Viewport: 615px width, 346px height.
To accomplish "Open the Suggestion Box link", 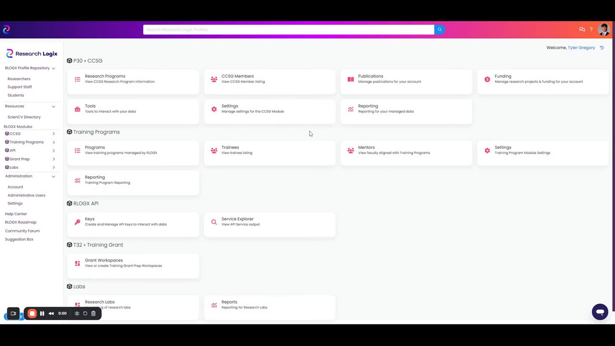I will point(19,239).
